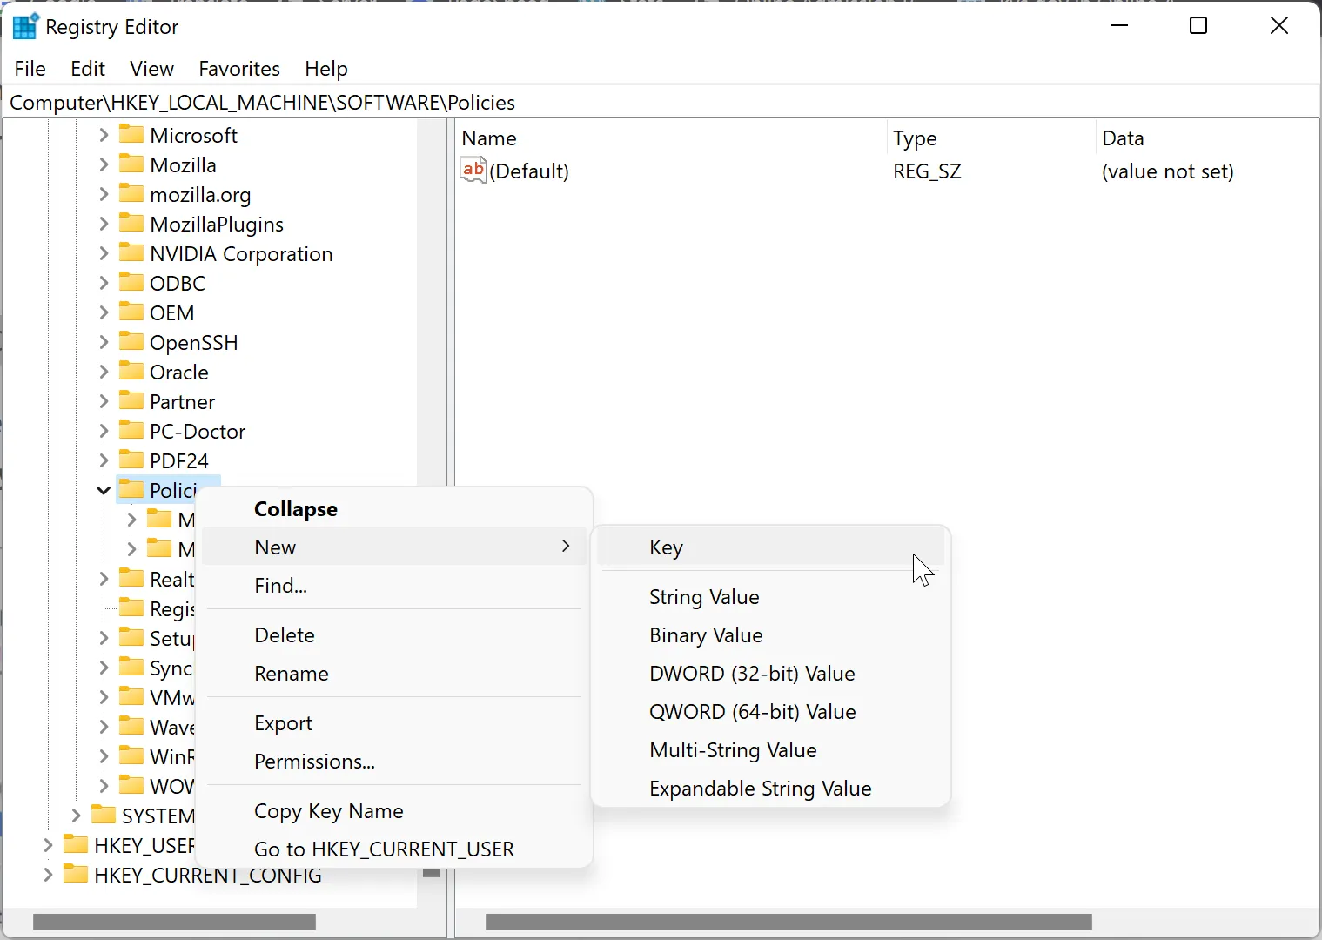1322x940 pixels.
Task: Click the right pane horizontal scrollbar
Action: 788,922
